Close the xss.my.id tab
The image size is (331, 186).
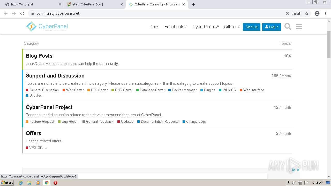click(60, 4)
